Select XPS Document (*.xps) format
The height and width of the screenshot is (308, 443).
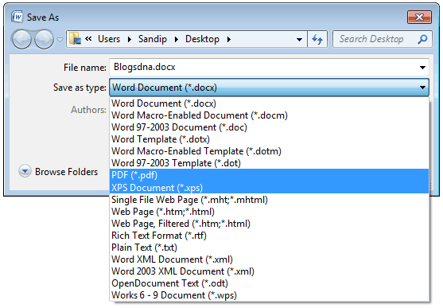269,188
